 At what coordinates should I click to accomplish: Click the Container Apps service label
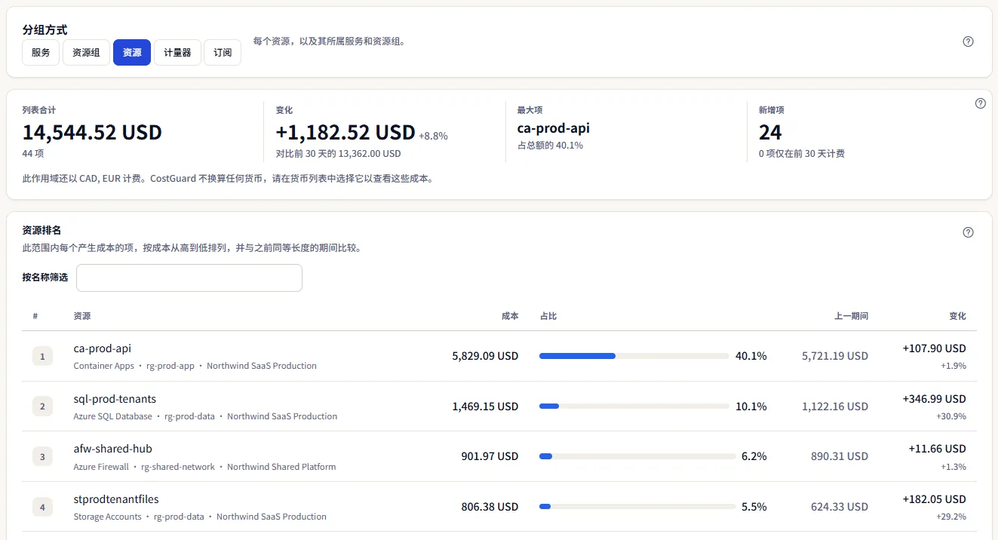tap(103, 366)
